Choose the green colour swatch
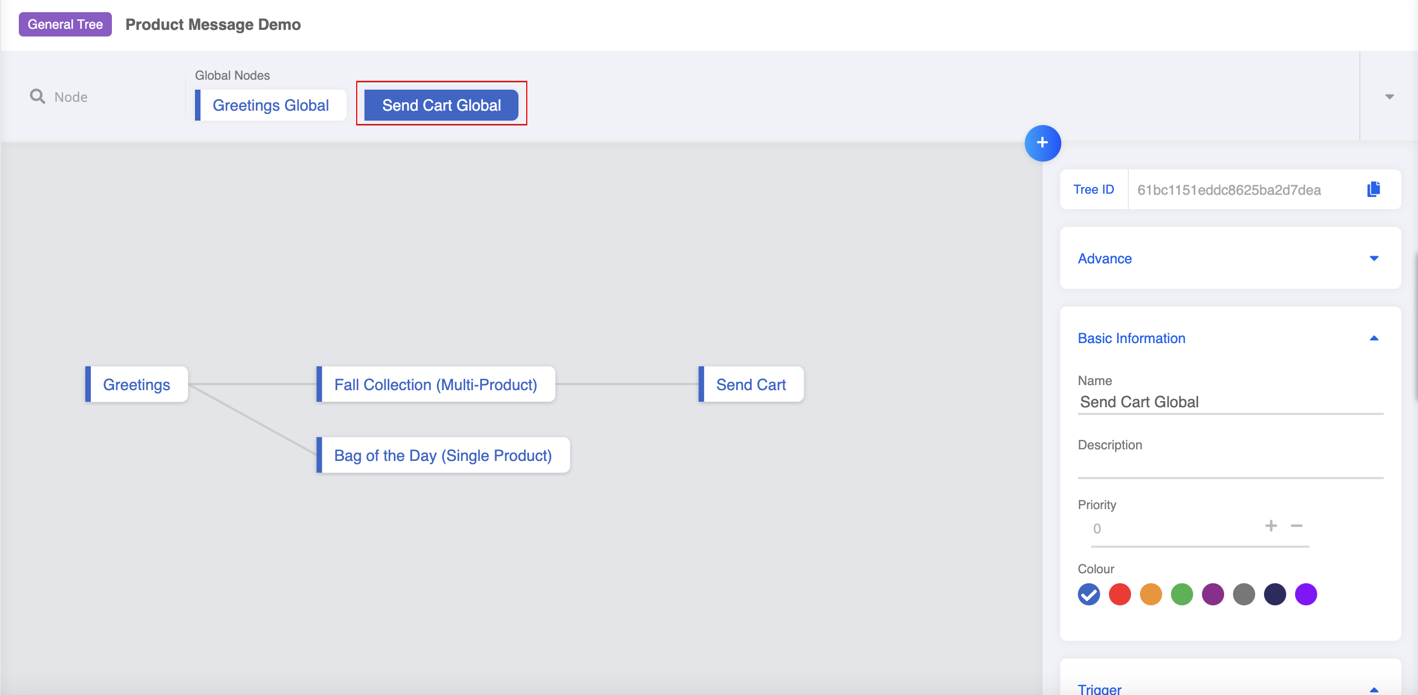Screen dimensions: 1418x695 pos(1183,594)
